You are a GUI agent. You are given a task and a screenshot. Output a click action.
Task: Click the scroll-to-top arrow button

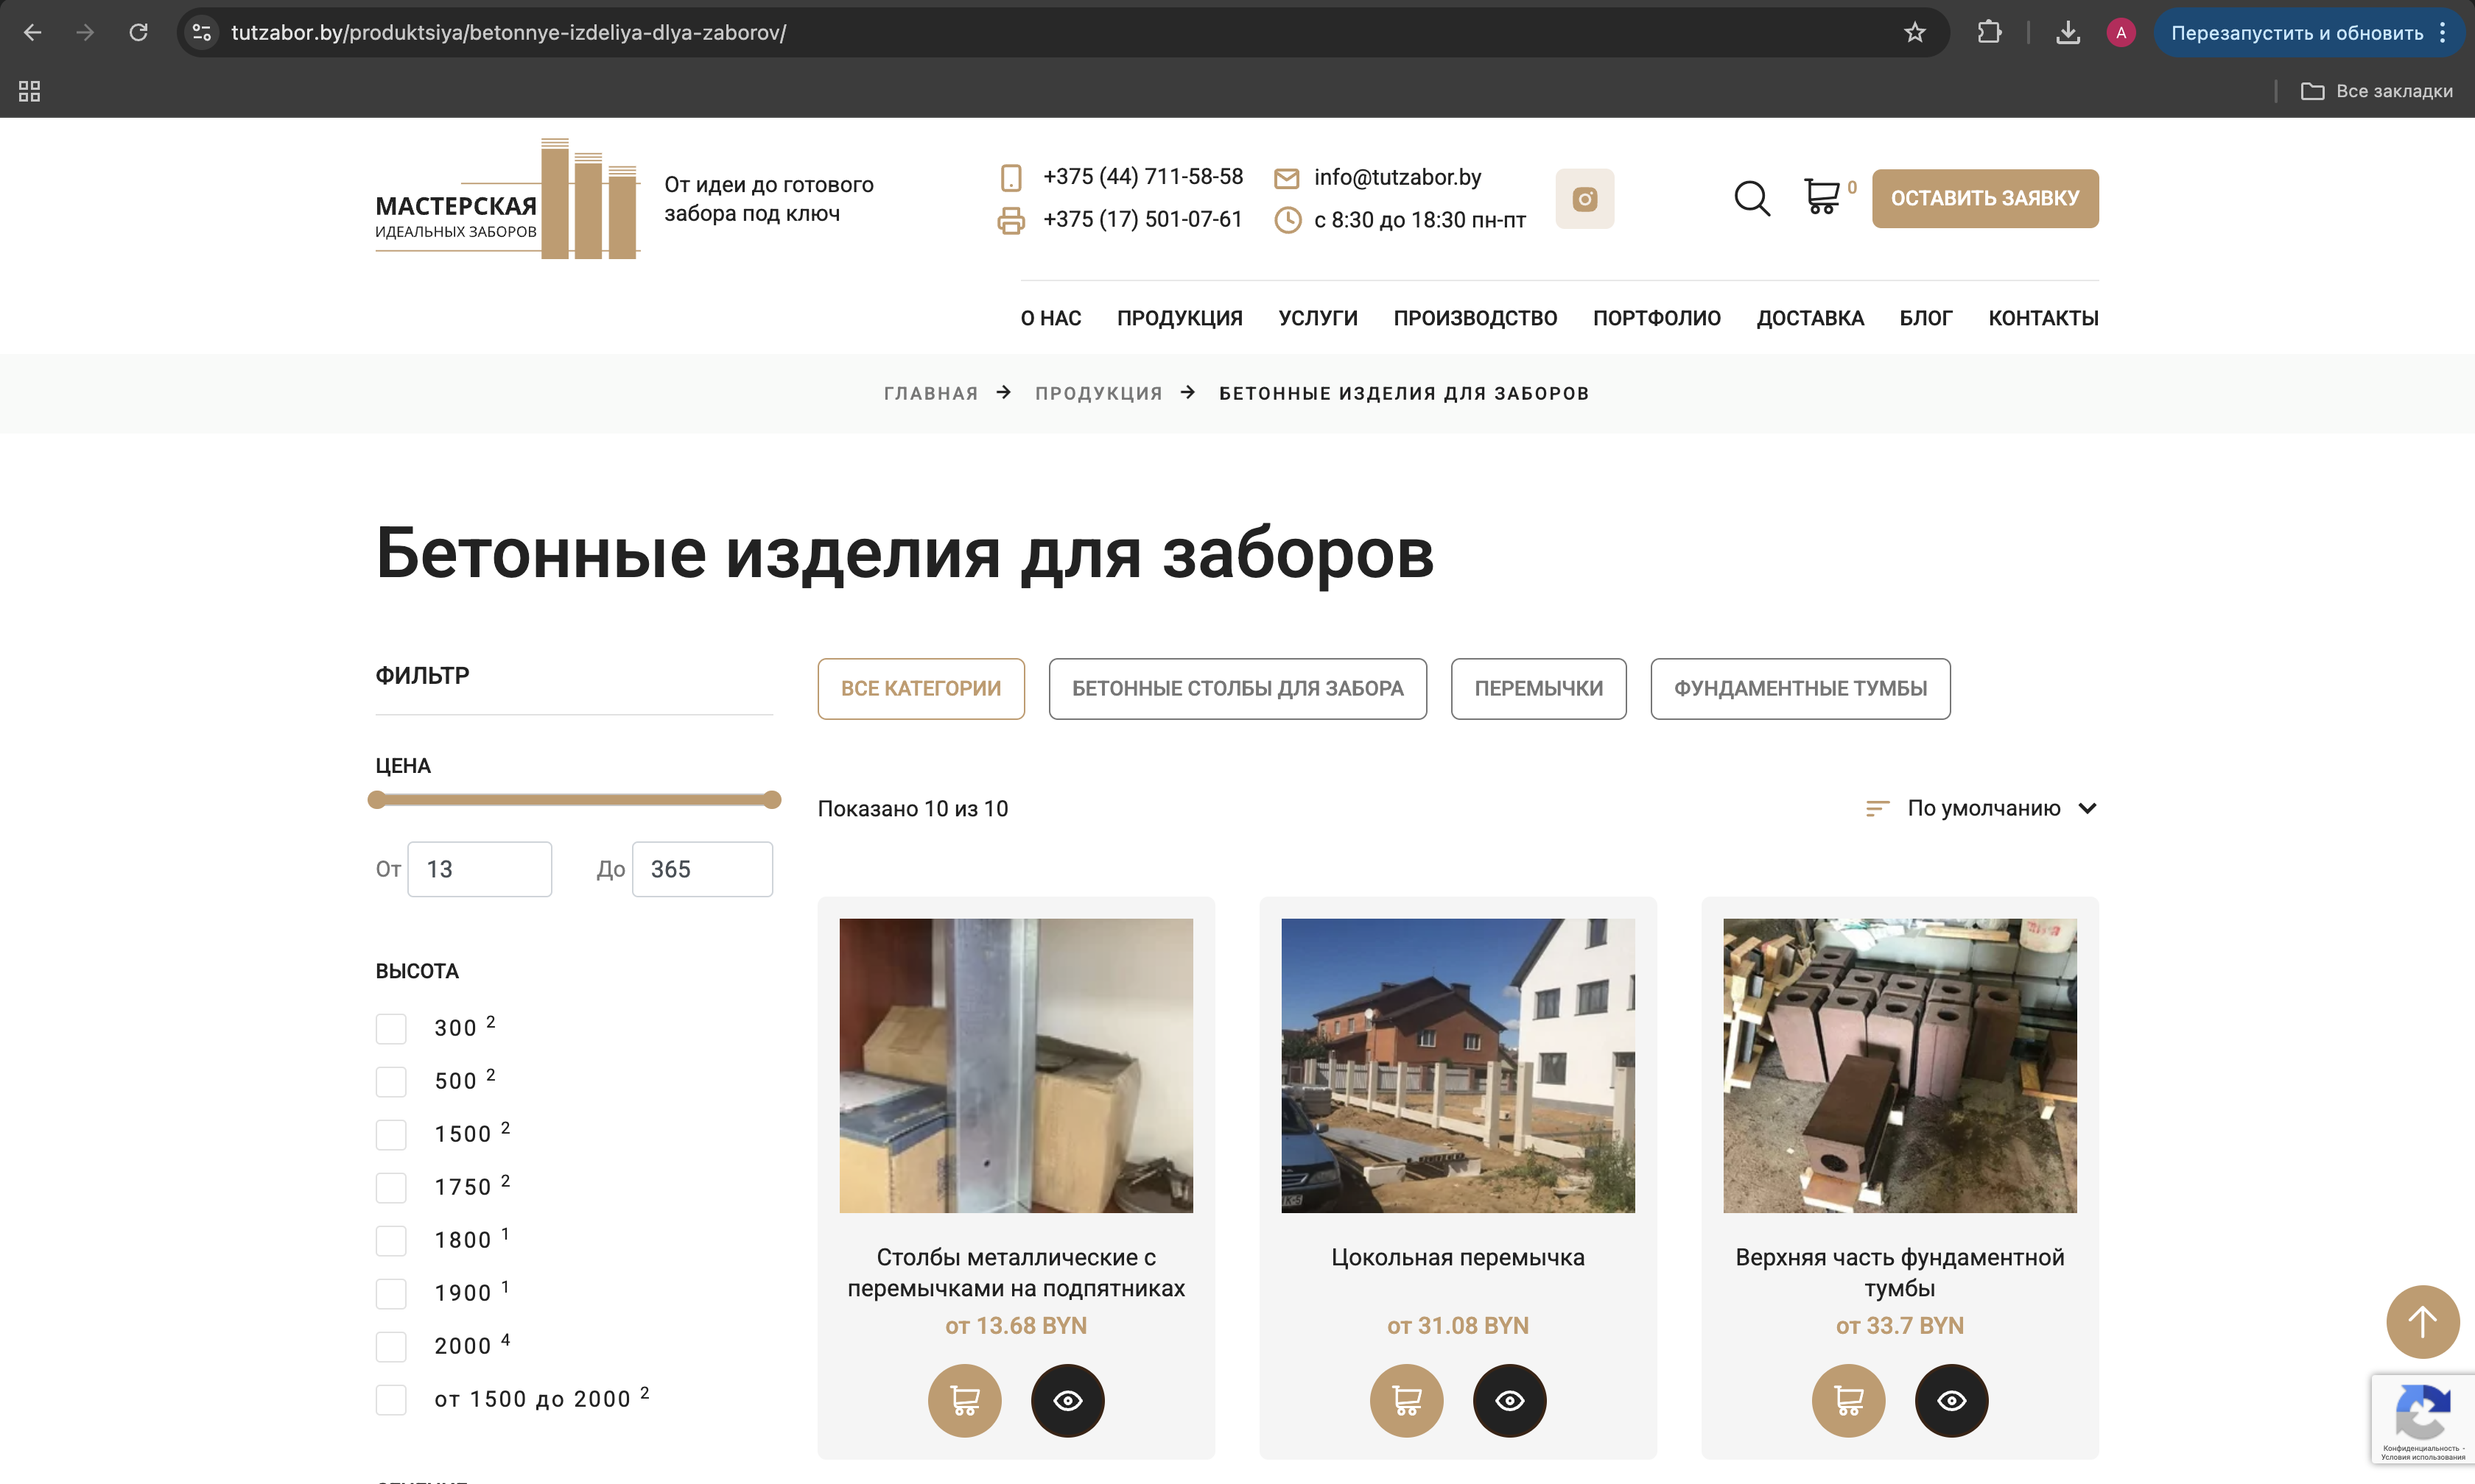[2422, 1321]
